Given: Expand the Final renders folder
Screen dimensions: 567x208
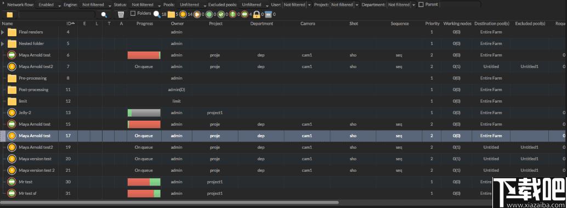Looking at the screenshot, I should (3, 32).
